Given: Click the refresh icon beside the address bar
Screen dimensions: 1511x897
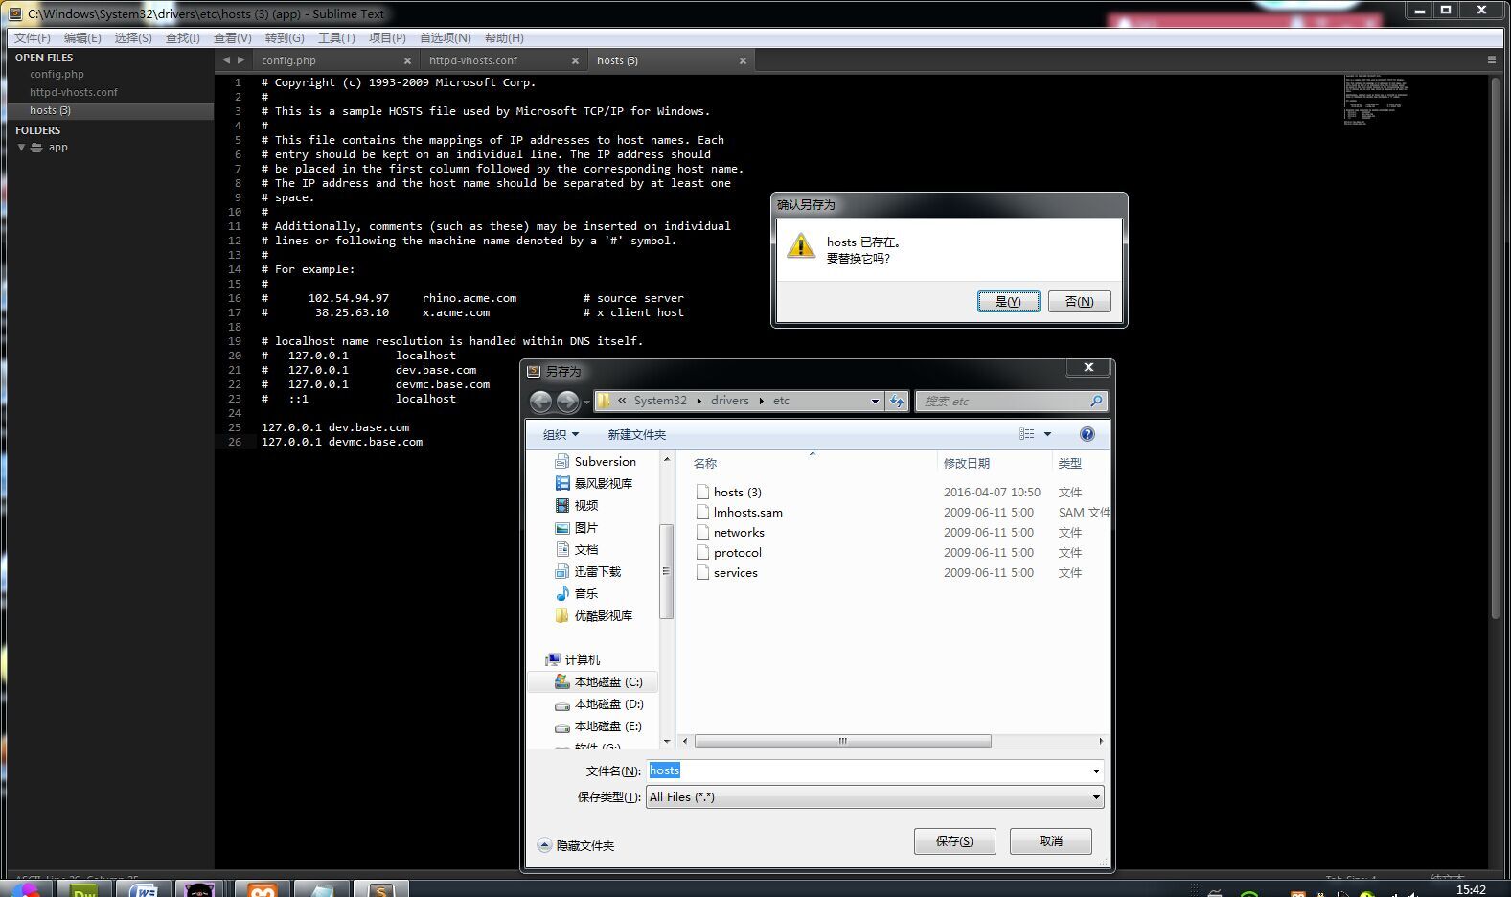Looking at the screenshot, I should coord(897,402).
